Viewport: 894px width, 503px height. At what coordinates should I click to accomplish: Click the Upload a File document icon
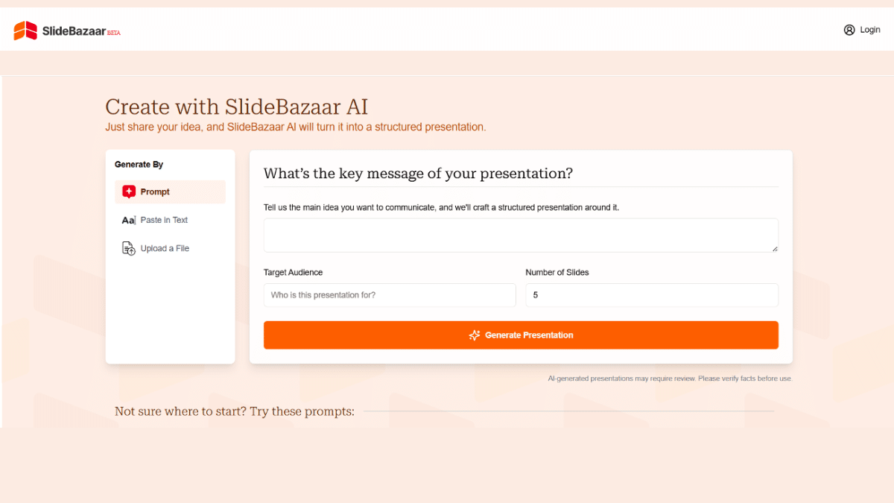point(128,247)
